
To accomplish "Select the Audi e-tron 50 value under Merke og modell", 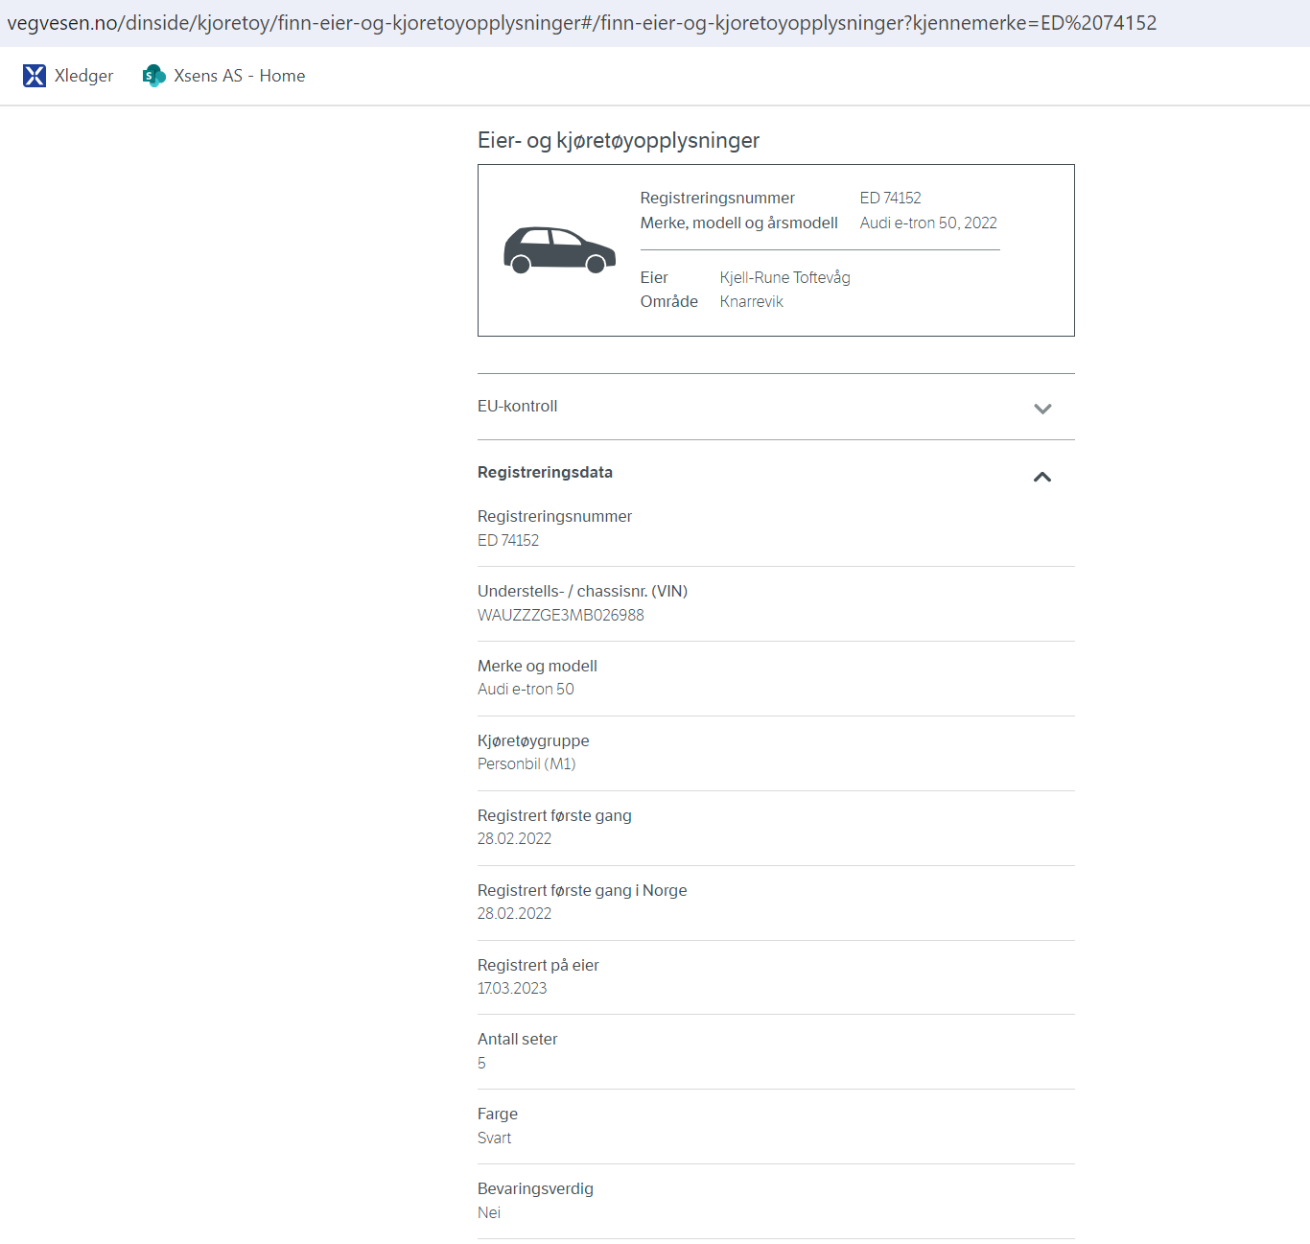I will (x=526, y=690).
